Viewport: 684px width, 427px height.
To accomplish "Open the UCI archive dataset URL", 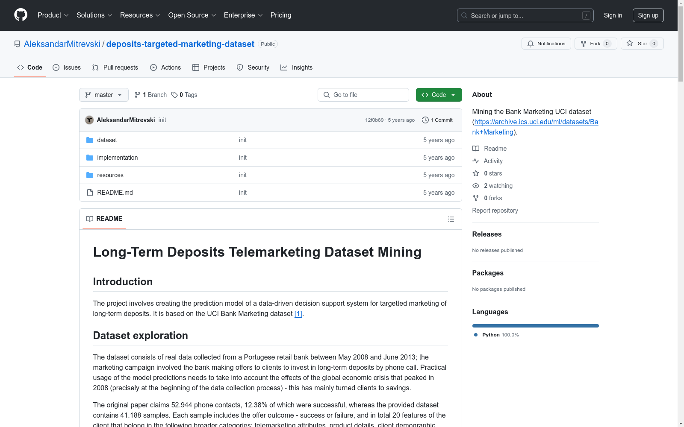I will 535,127.
